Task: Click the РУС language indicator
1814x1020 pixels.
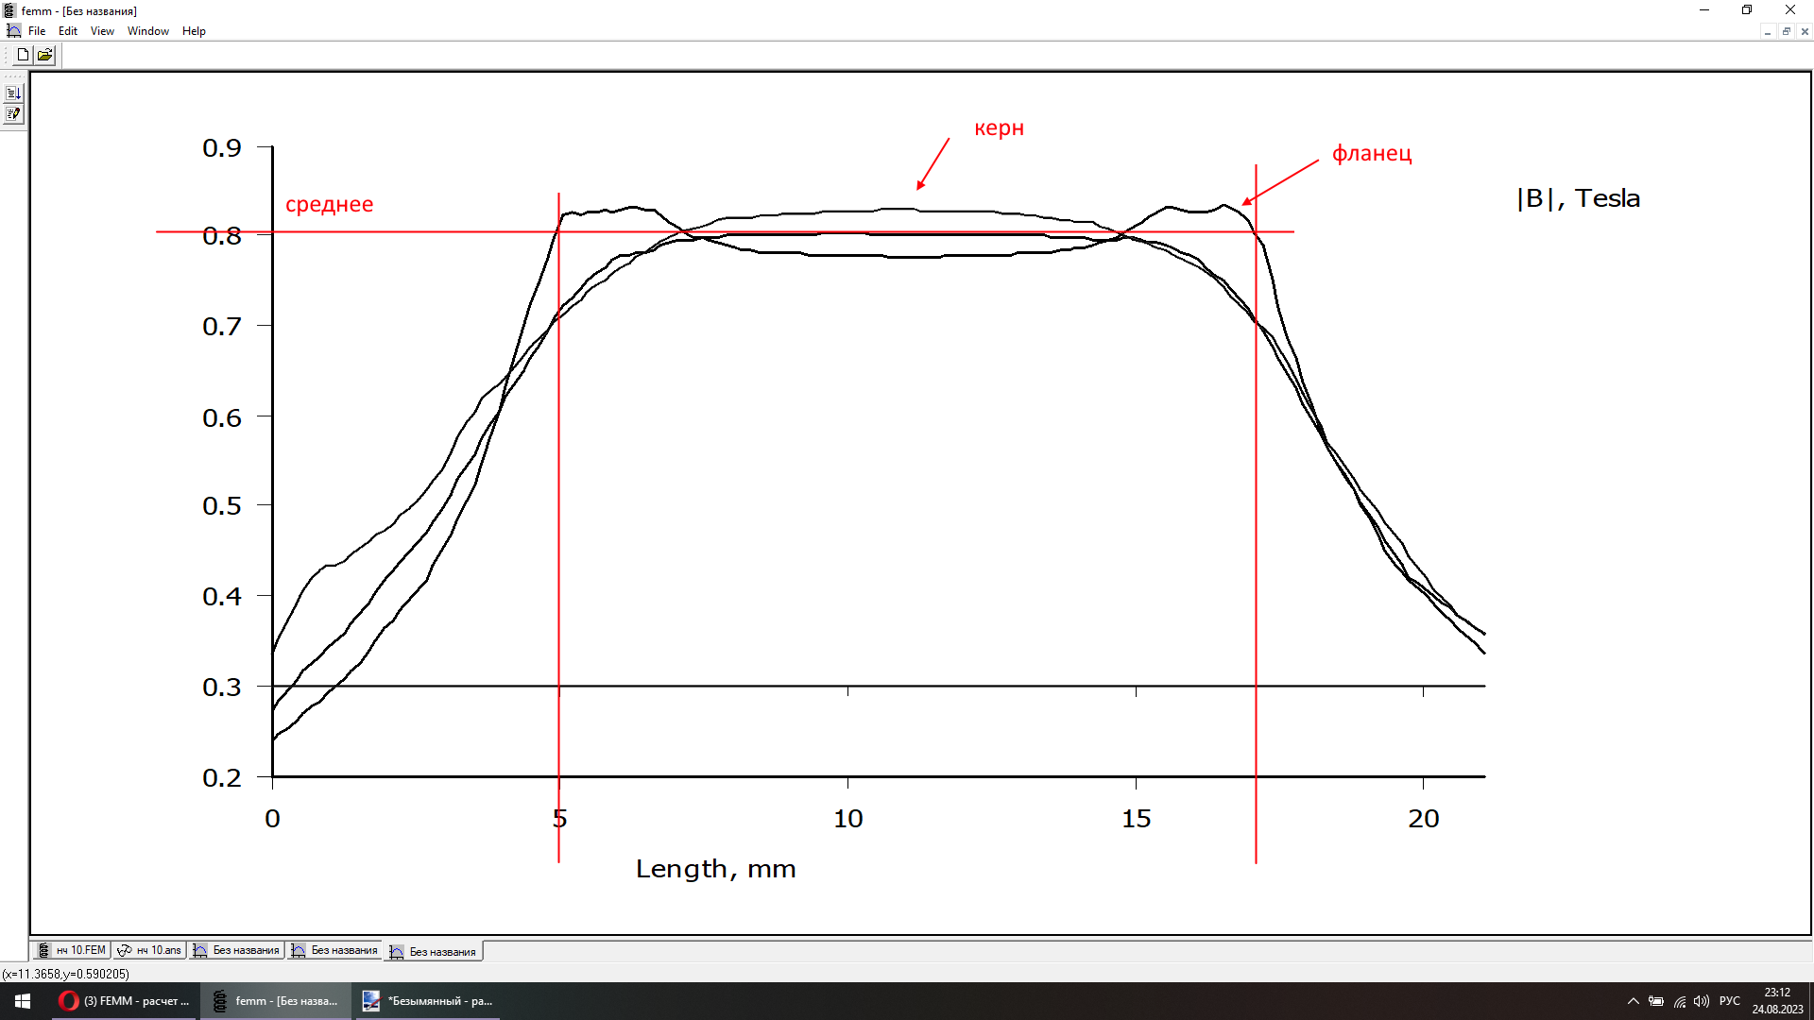Action: 1729,1001
